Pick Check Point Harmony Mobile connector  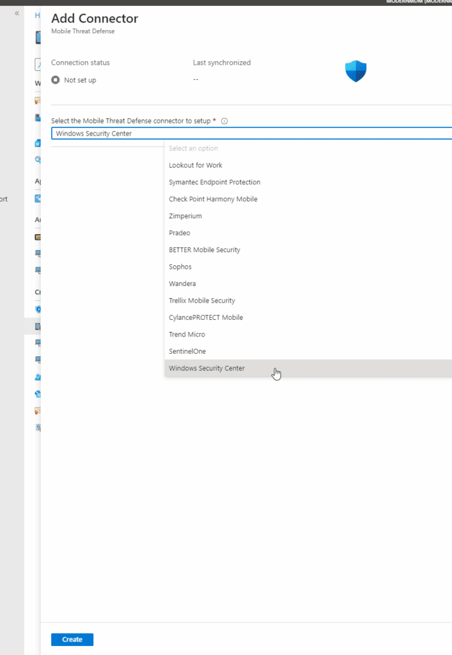[213, 199]
